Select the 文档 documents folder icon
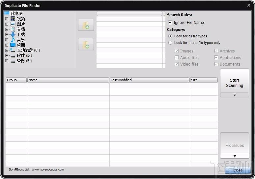Viewport: 255px width, 179px height. (13, 29)
